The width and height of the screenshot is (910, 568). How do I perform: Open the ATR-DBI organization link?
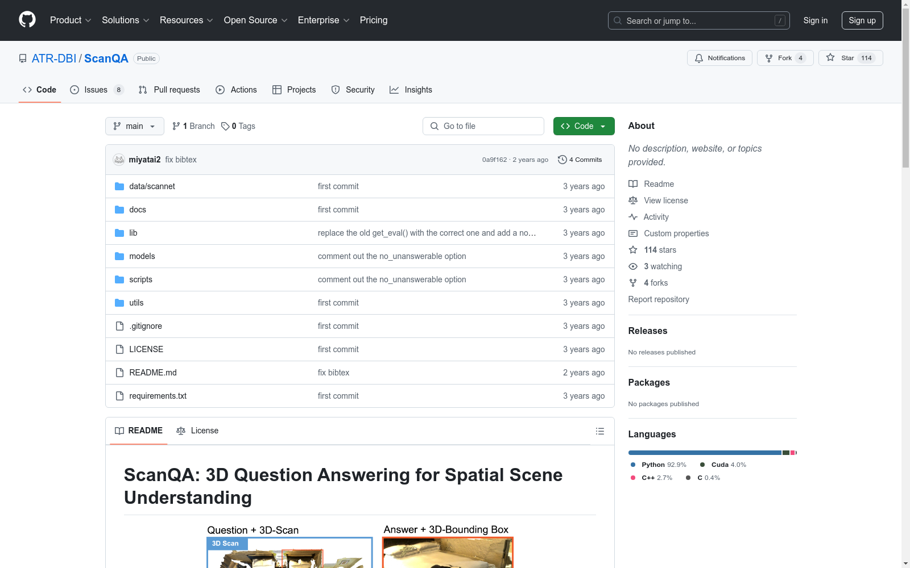[x=54, y=59]
